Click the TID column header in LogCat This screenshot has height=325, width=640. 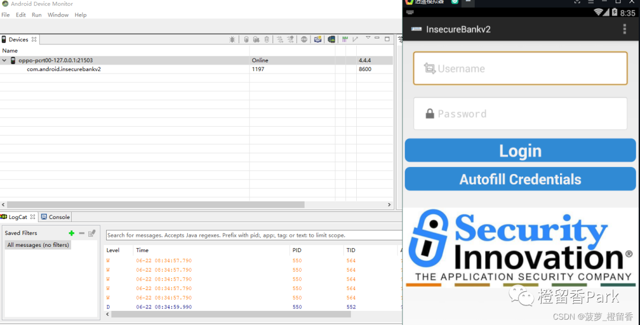(351, 250)
